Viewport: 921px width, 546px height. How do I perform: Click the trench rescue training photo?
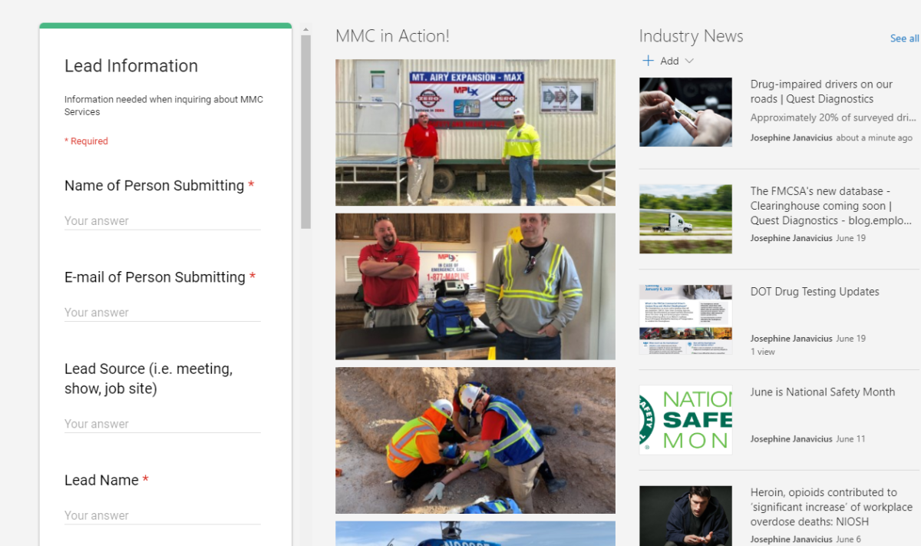tap(475, 440)
